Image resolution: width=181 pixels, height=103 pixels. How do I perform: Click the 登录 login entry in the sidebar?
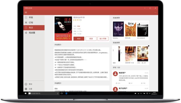coord(34,84)
